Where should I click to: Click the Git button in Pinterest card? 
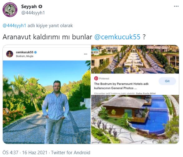[x=167, y=81]
